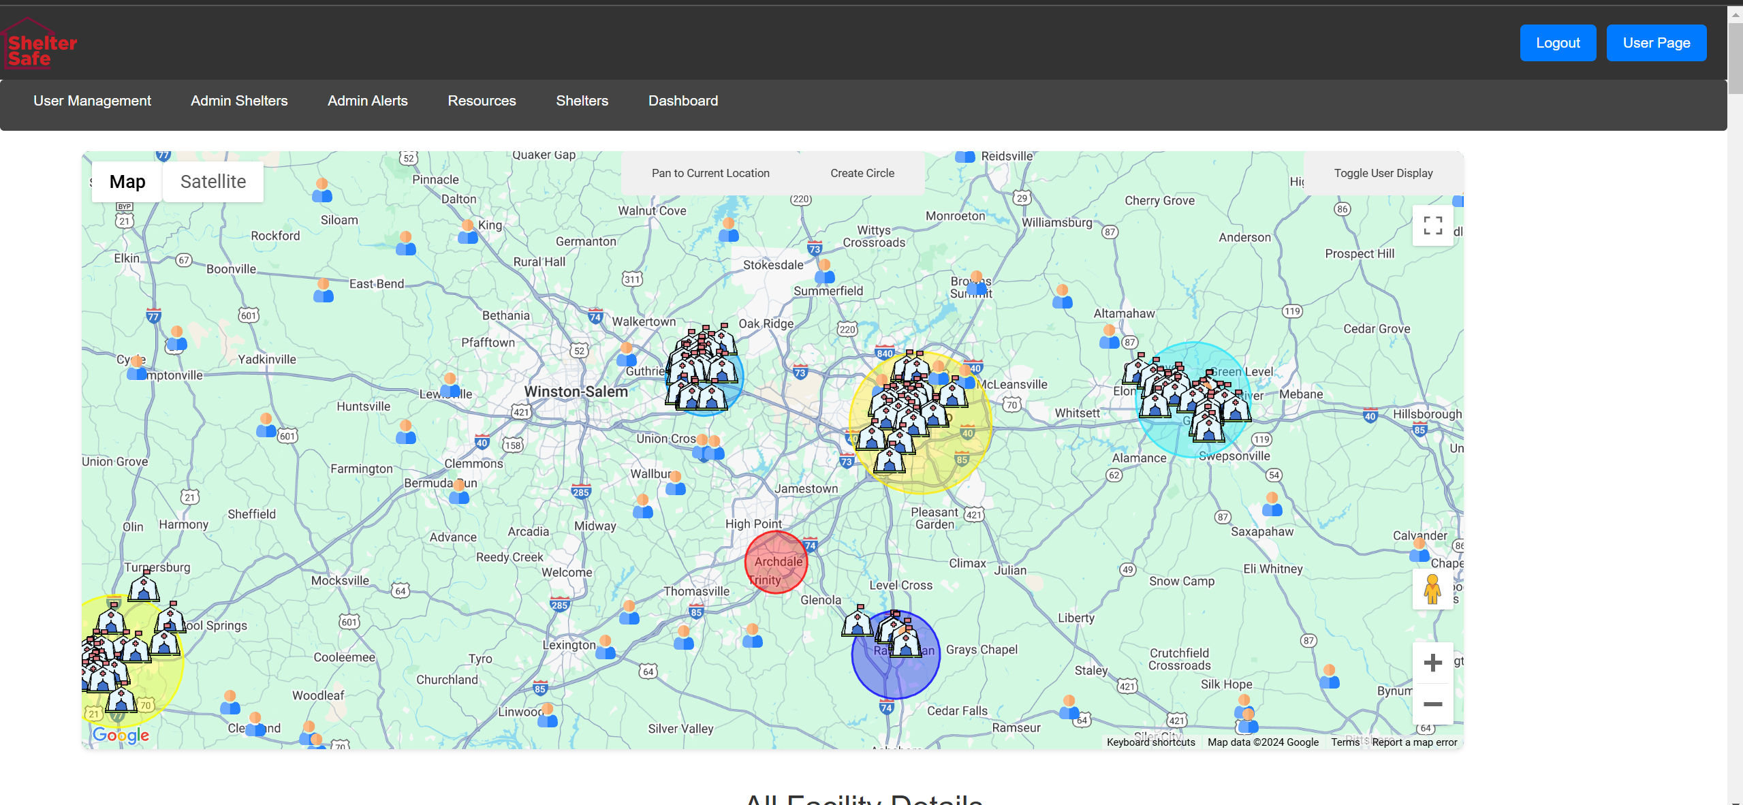1743x805 pixels.
Task: Open the Admin Shelters menu
Action: click(239, 100)
